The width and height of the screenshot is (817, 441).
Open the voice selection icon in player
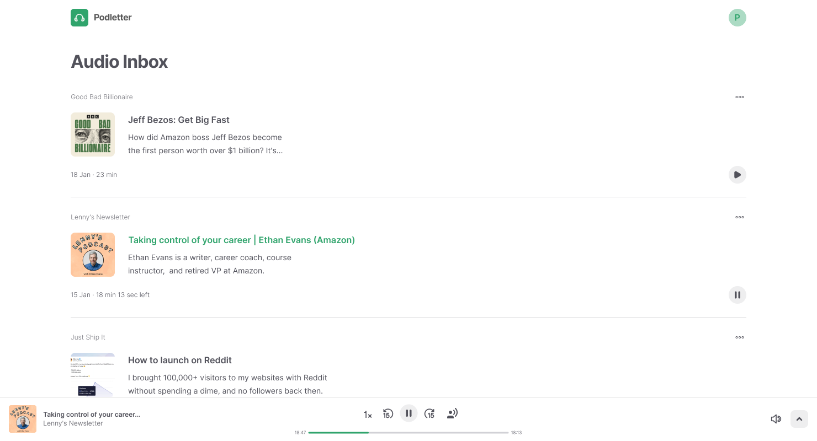coord(452,413)
